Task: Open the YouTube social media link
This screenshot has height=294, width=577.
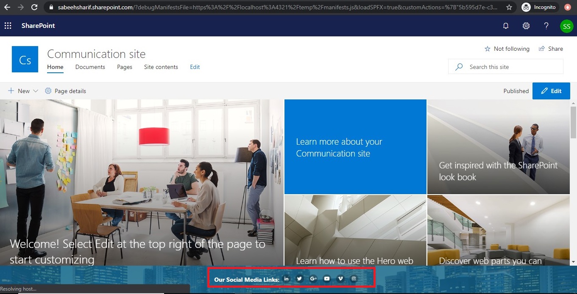Action: [326, 278]
